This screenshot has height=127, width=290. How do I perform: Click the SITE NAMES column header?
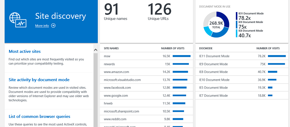(111, 48)
